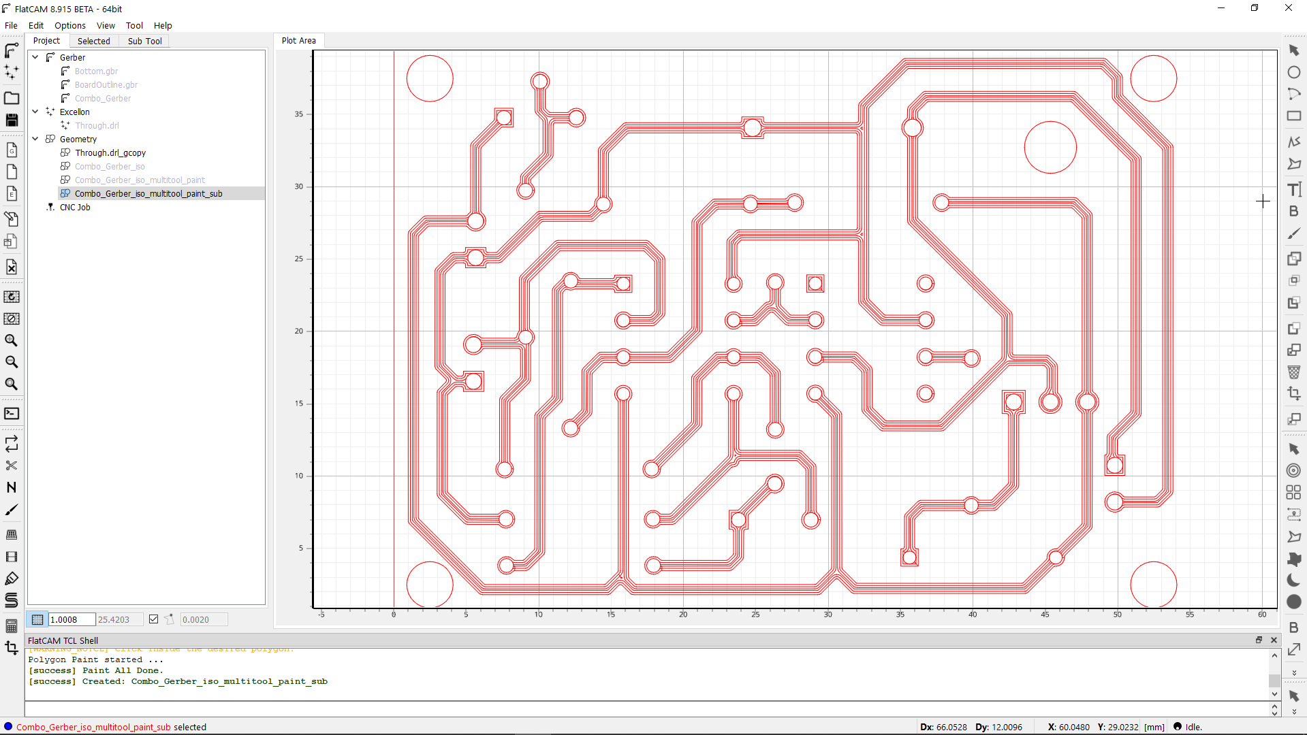1307x735 pixels.
Task: Undock the FlatCAM TCL Shell panel
Action: [x=1259, y=640]
